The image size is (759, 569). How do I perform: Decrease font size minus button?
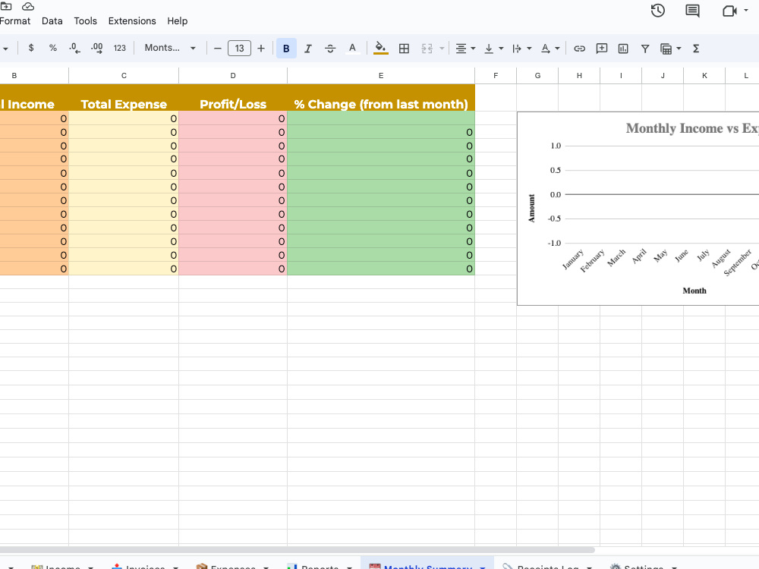218,49
